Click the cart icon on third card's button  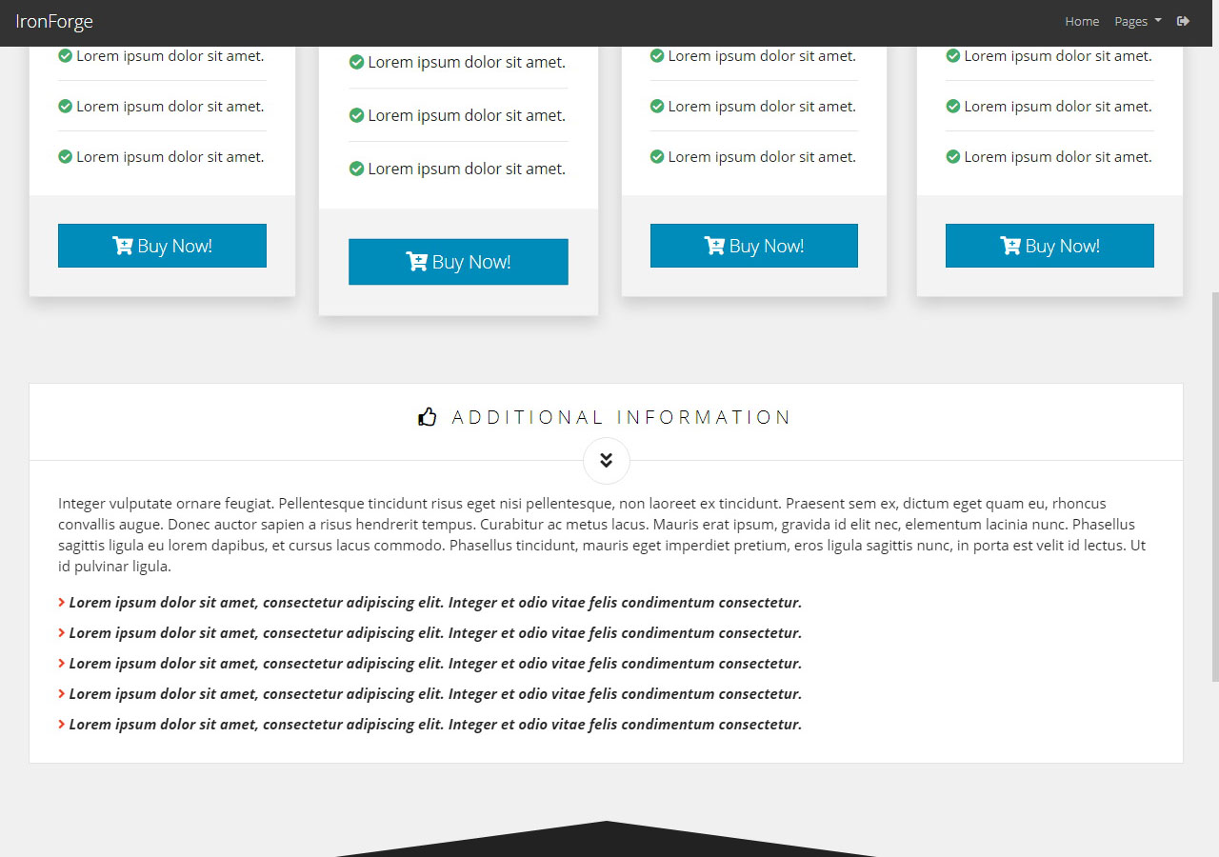714,246
